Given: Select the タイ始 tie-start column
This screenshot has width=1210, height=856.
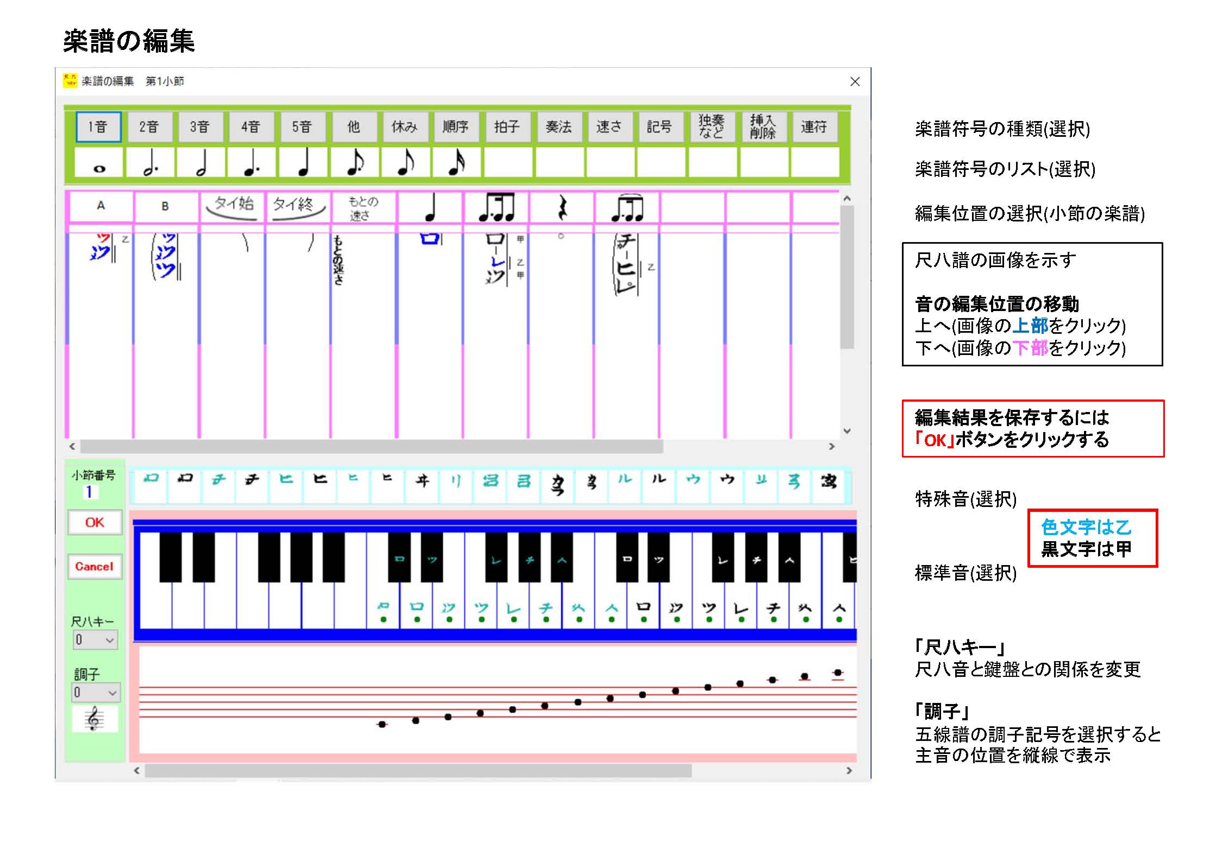Looking at the screenshot, I should (x=233, y=207).
